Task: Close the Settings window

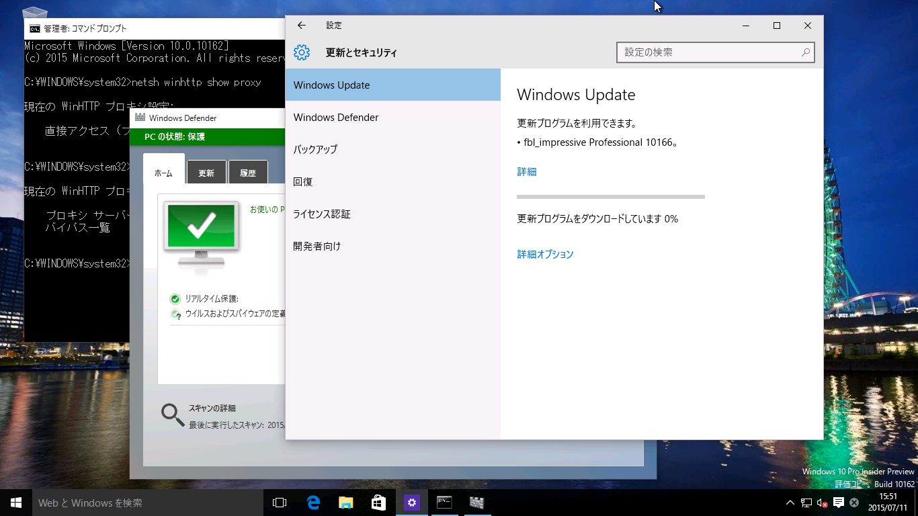Action: (x=808, y=26)
